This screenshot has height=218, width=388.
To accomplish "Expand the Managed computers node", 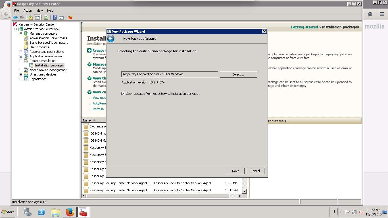I will pos(21,33).
